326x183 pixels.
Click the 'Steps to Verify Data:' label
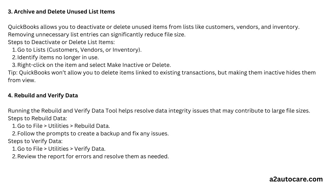click(35, 141)
